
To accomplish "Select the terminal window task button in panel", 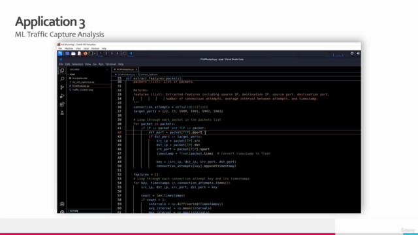I will [x=125, y=54].
